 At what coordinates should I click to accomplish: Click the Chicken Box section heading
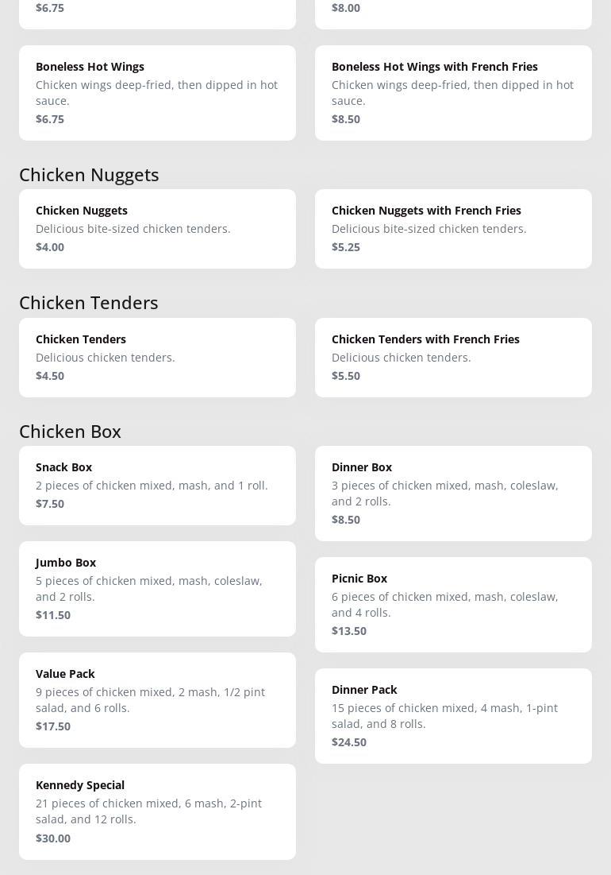(x=70, y=432)
